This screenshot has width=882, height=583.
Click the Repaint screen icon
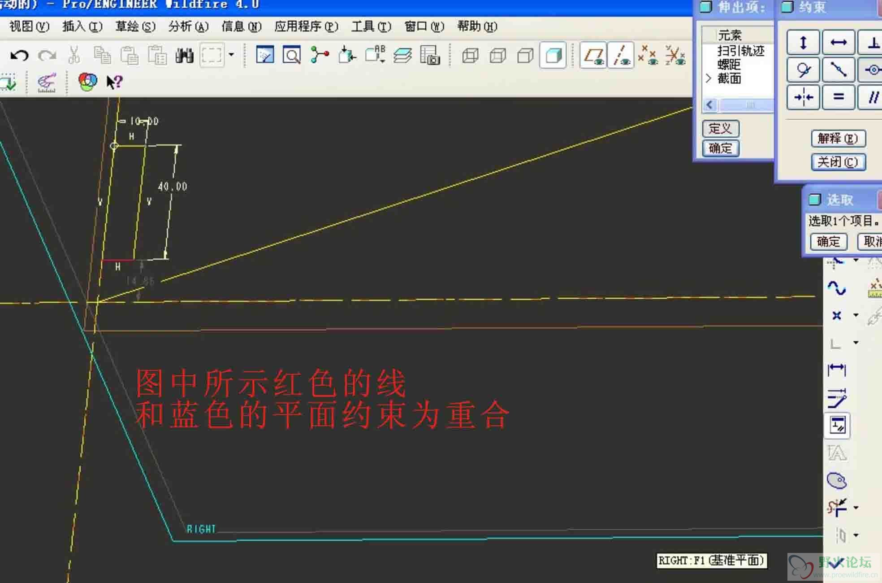pyautogui.click(x=265, y=55)
